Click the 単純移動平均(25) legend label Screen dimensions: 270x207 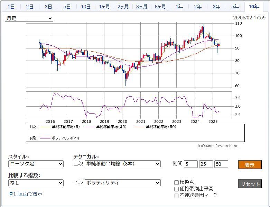(111, 127)
